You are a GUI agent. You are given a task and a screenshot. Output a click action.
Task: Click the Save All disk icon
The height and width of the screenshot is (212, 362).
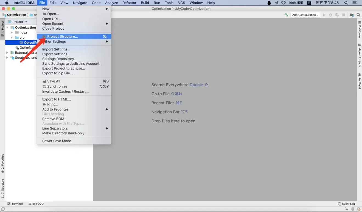click(44, 81)
